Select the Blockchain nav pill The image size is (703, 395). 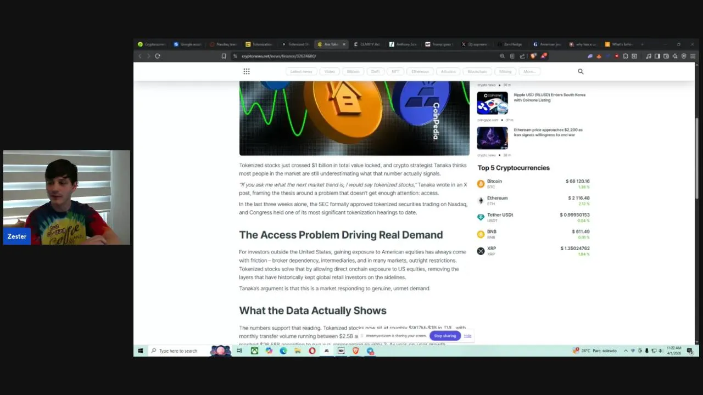click(477, 71)
